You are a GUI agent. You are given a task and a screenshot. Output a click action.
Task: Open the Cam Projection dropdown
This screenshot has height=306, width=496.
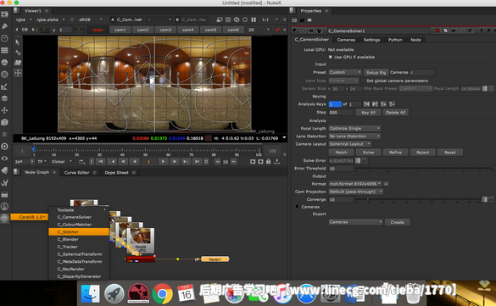356,192
